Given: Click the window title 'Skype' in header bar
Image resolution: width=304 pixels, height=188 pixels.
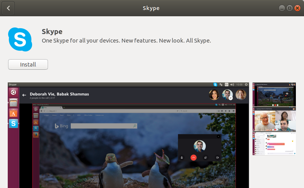Looking at the screenshot, I should (151, 8).
